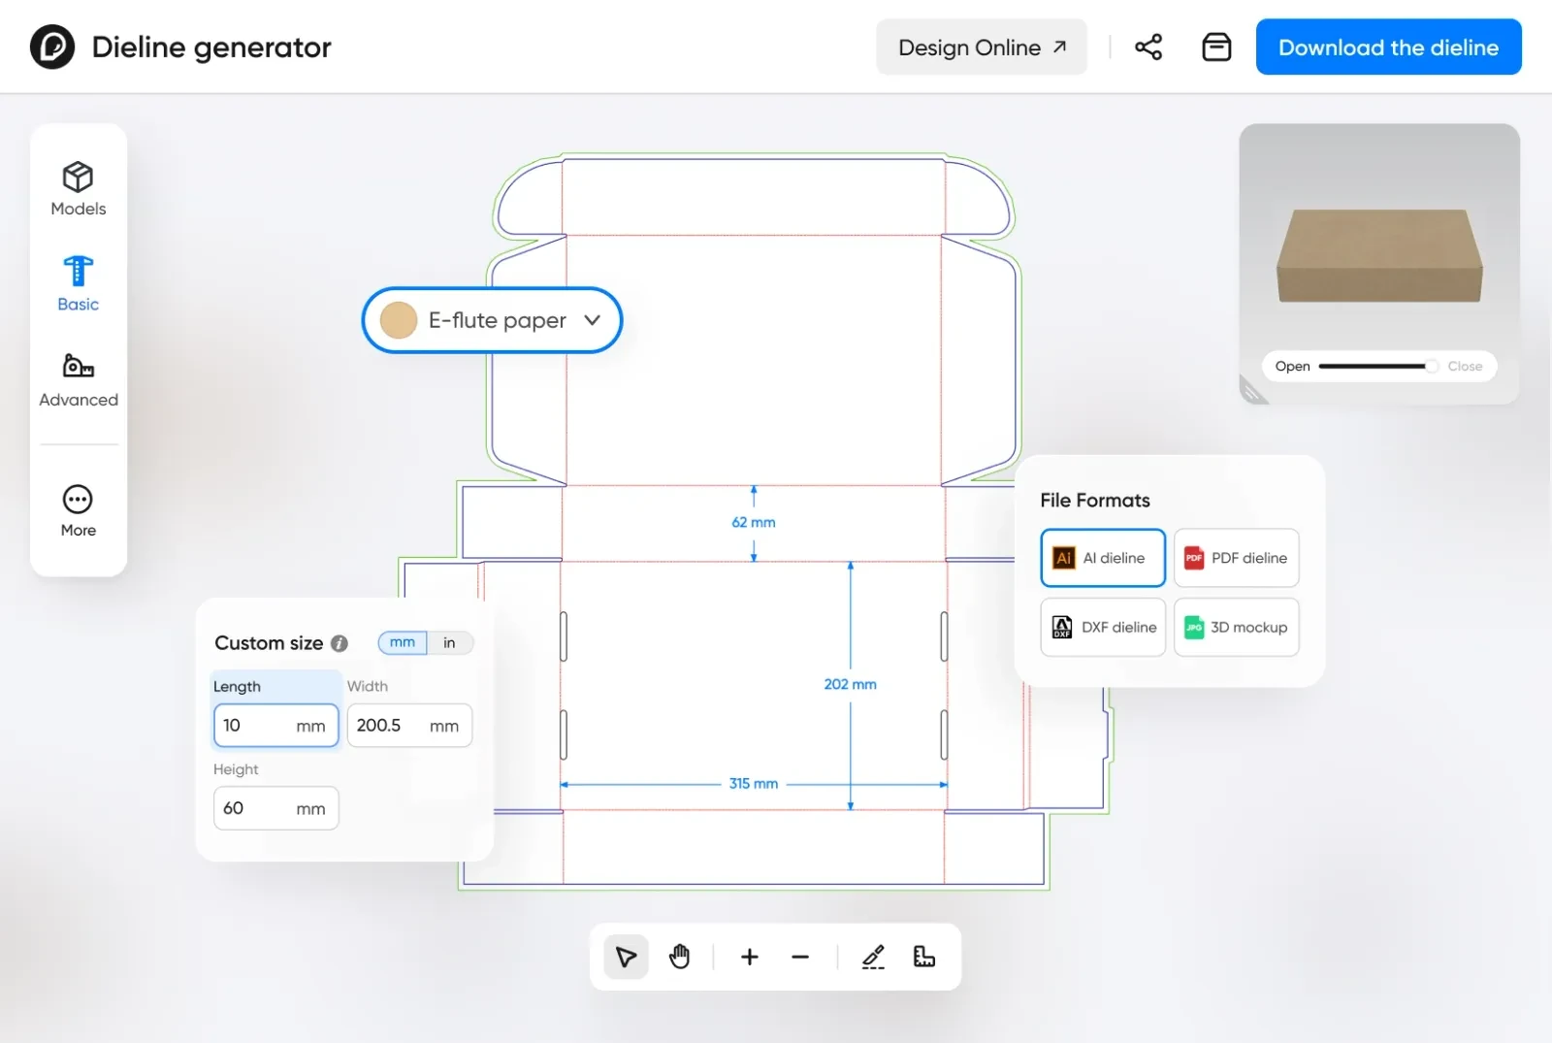
Task: Zoom out of the dieline canvas
Action: [799, 957]
